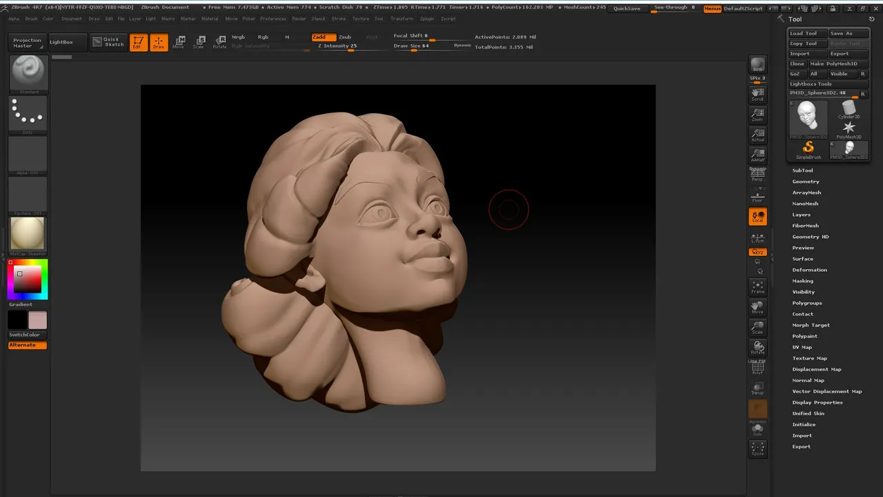Toggle Transp transparency mode
The width and height of the screenshot is (883, 497).
[x=757, y=389]
